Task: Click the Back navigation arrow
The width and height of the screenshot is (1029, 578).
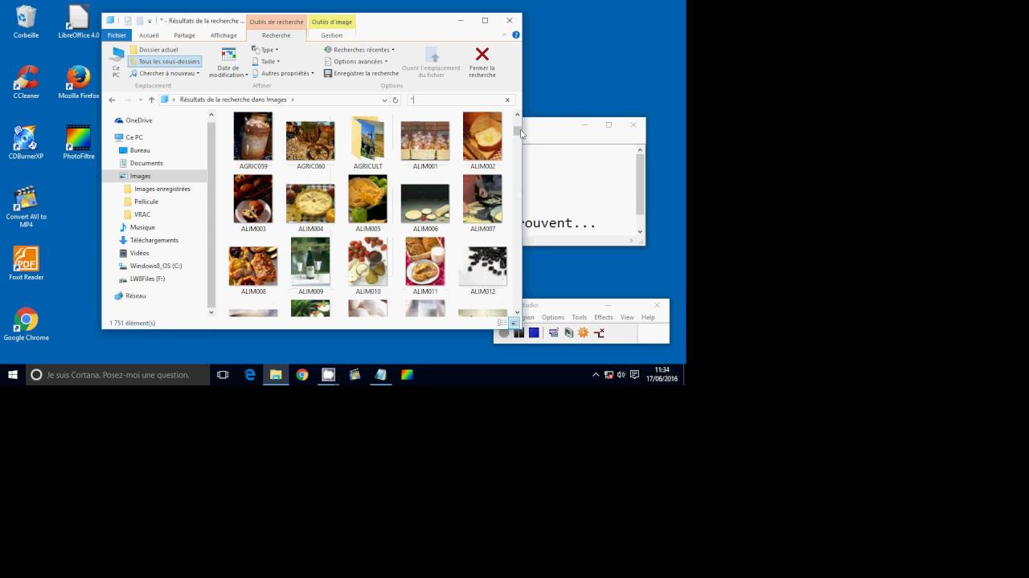Action: click(x=112, y=100)
